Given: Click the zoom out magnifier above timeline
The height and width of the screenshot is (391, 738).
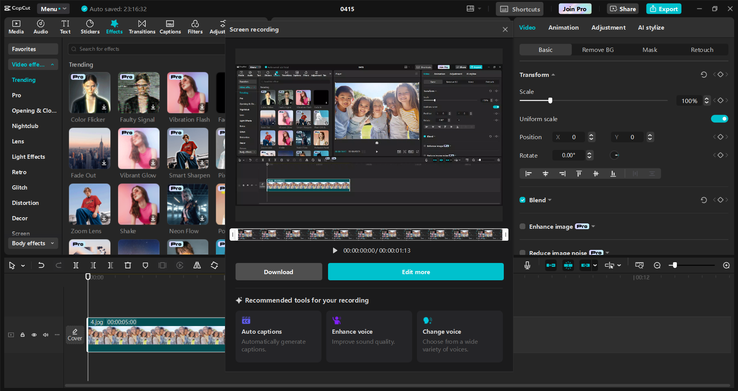Looking at the screenshot, I should (x=657, y=265).
